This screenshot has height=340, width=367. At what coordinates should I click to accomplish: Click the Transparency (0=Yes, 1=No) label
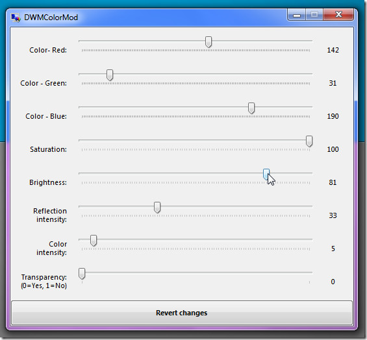[44, 282]
